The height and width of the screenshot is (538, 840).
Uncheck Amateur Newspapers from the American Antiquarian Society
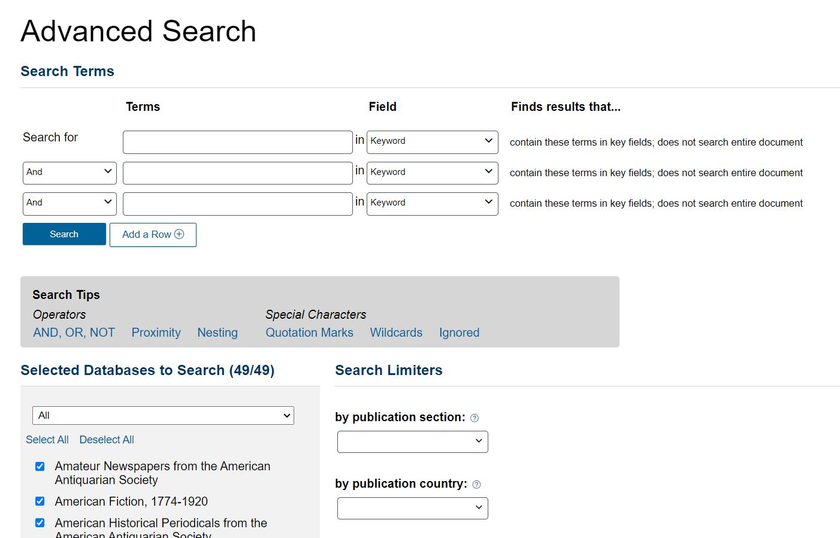[40, 466]
